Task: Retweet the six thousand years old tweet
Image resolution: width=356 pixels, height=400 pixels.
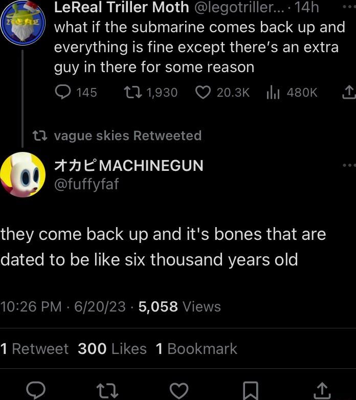Action: click(107, 390)
